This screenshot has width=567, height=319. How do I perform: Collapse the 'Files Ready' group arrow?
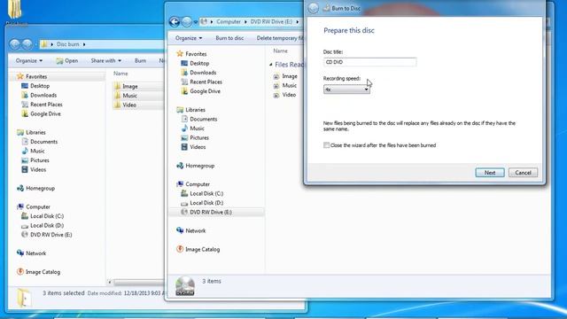click(x=271, y=65)
